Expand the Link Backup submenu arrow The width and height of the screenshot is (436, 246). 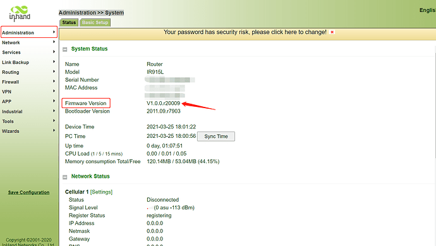click(x=54, y=62)
